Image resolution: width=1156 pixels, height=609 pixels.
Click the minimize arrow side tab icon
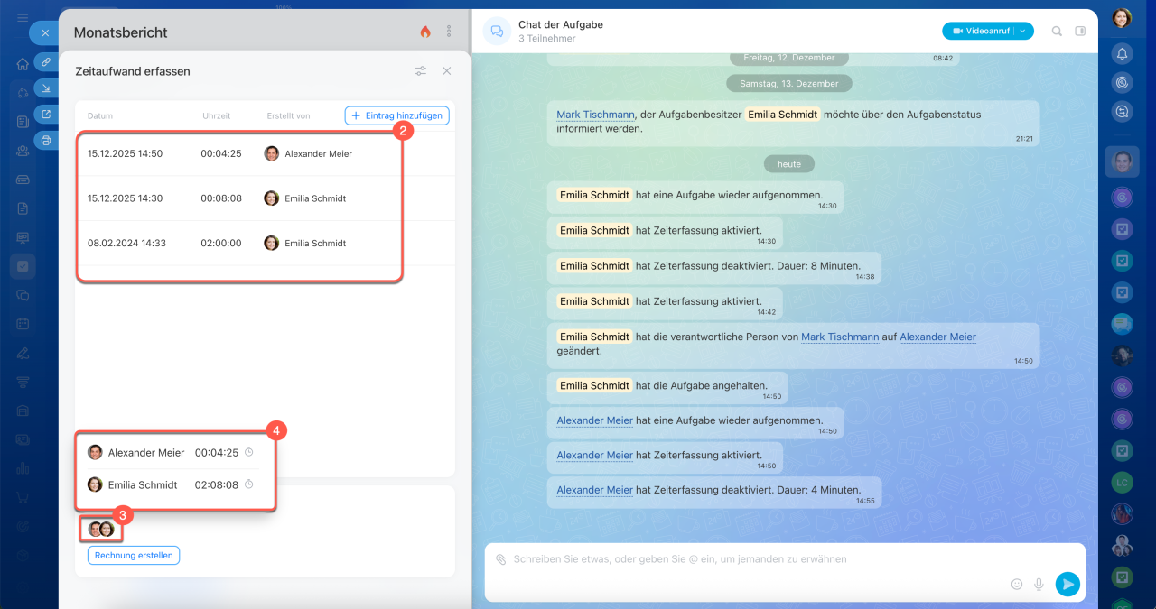pyautogui.click(x=46, y=88)
